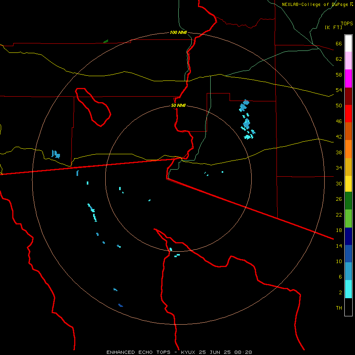Click the '14' legend value
Viewport: 355px width, 355px height.
pyautogui.click(x=339, y=246)
